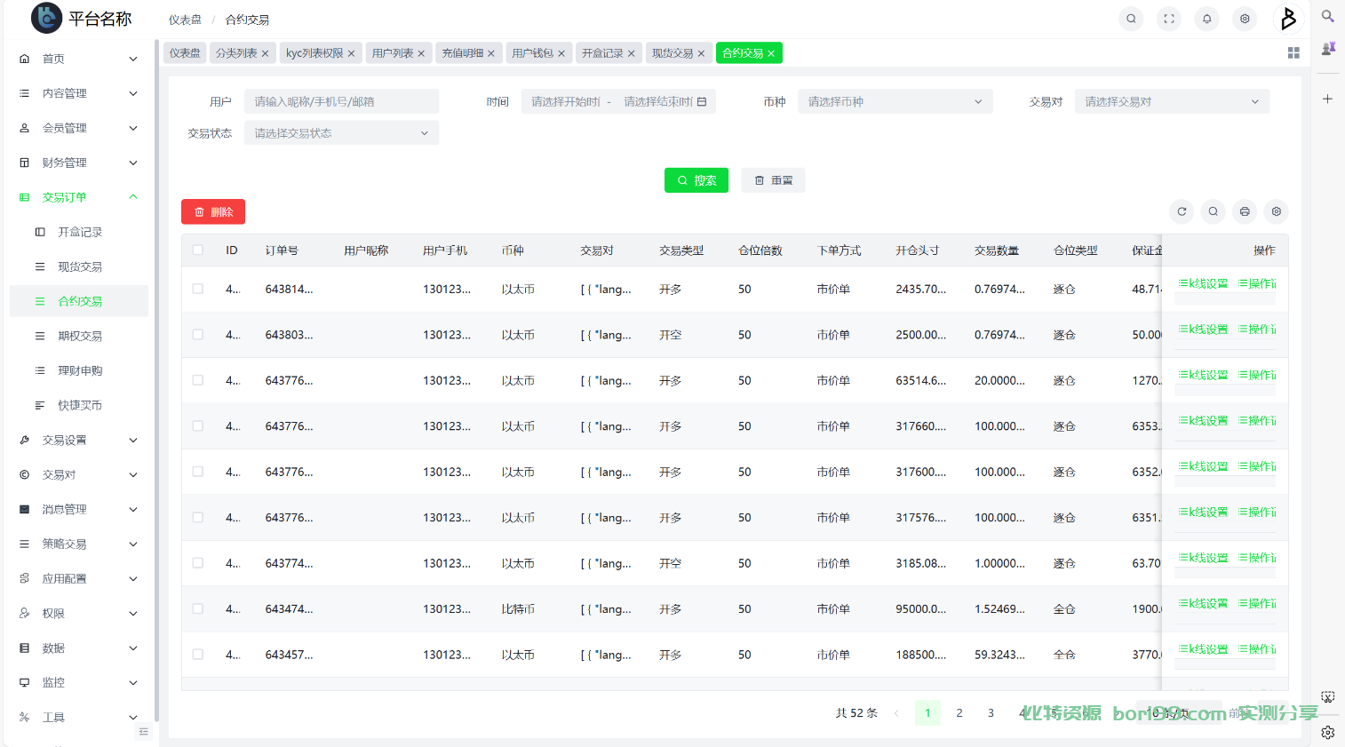Click the green 搜索 button

pos(696,180)
